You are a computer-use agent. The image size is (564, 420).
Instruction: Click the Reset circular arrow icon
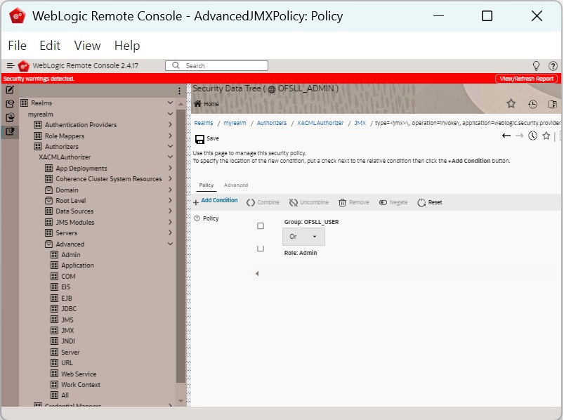421,203
